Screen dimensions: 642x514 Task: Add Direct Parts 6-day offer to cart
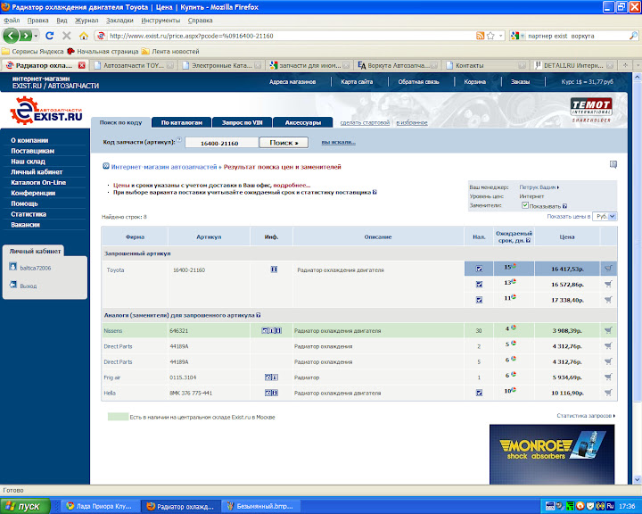(x=608, y=361)
